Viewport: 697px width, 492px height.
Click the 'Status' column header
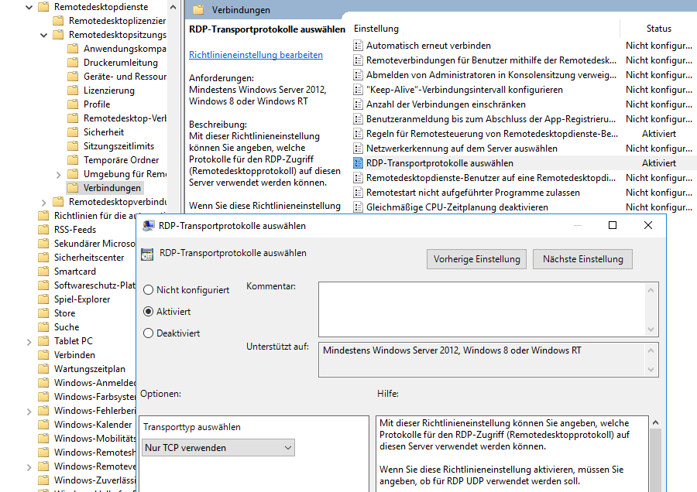[x=658, y=29]
